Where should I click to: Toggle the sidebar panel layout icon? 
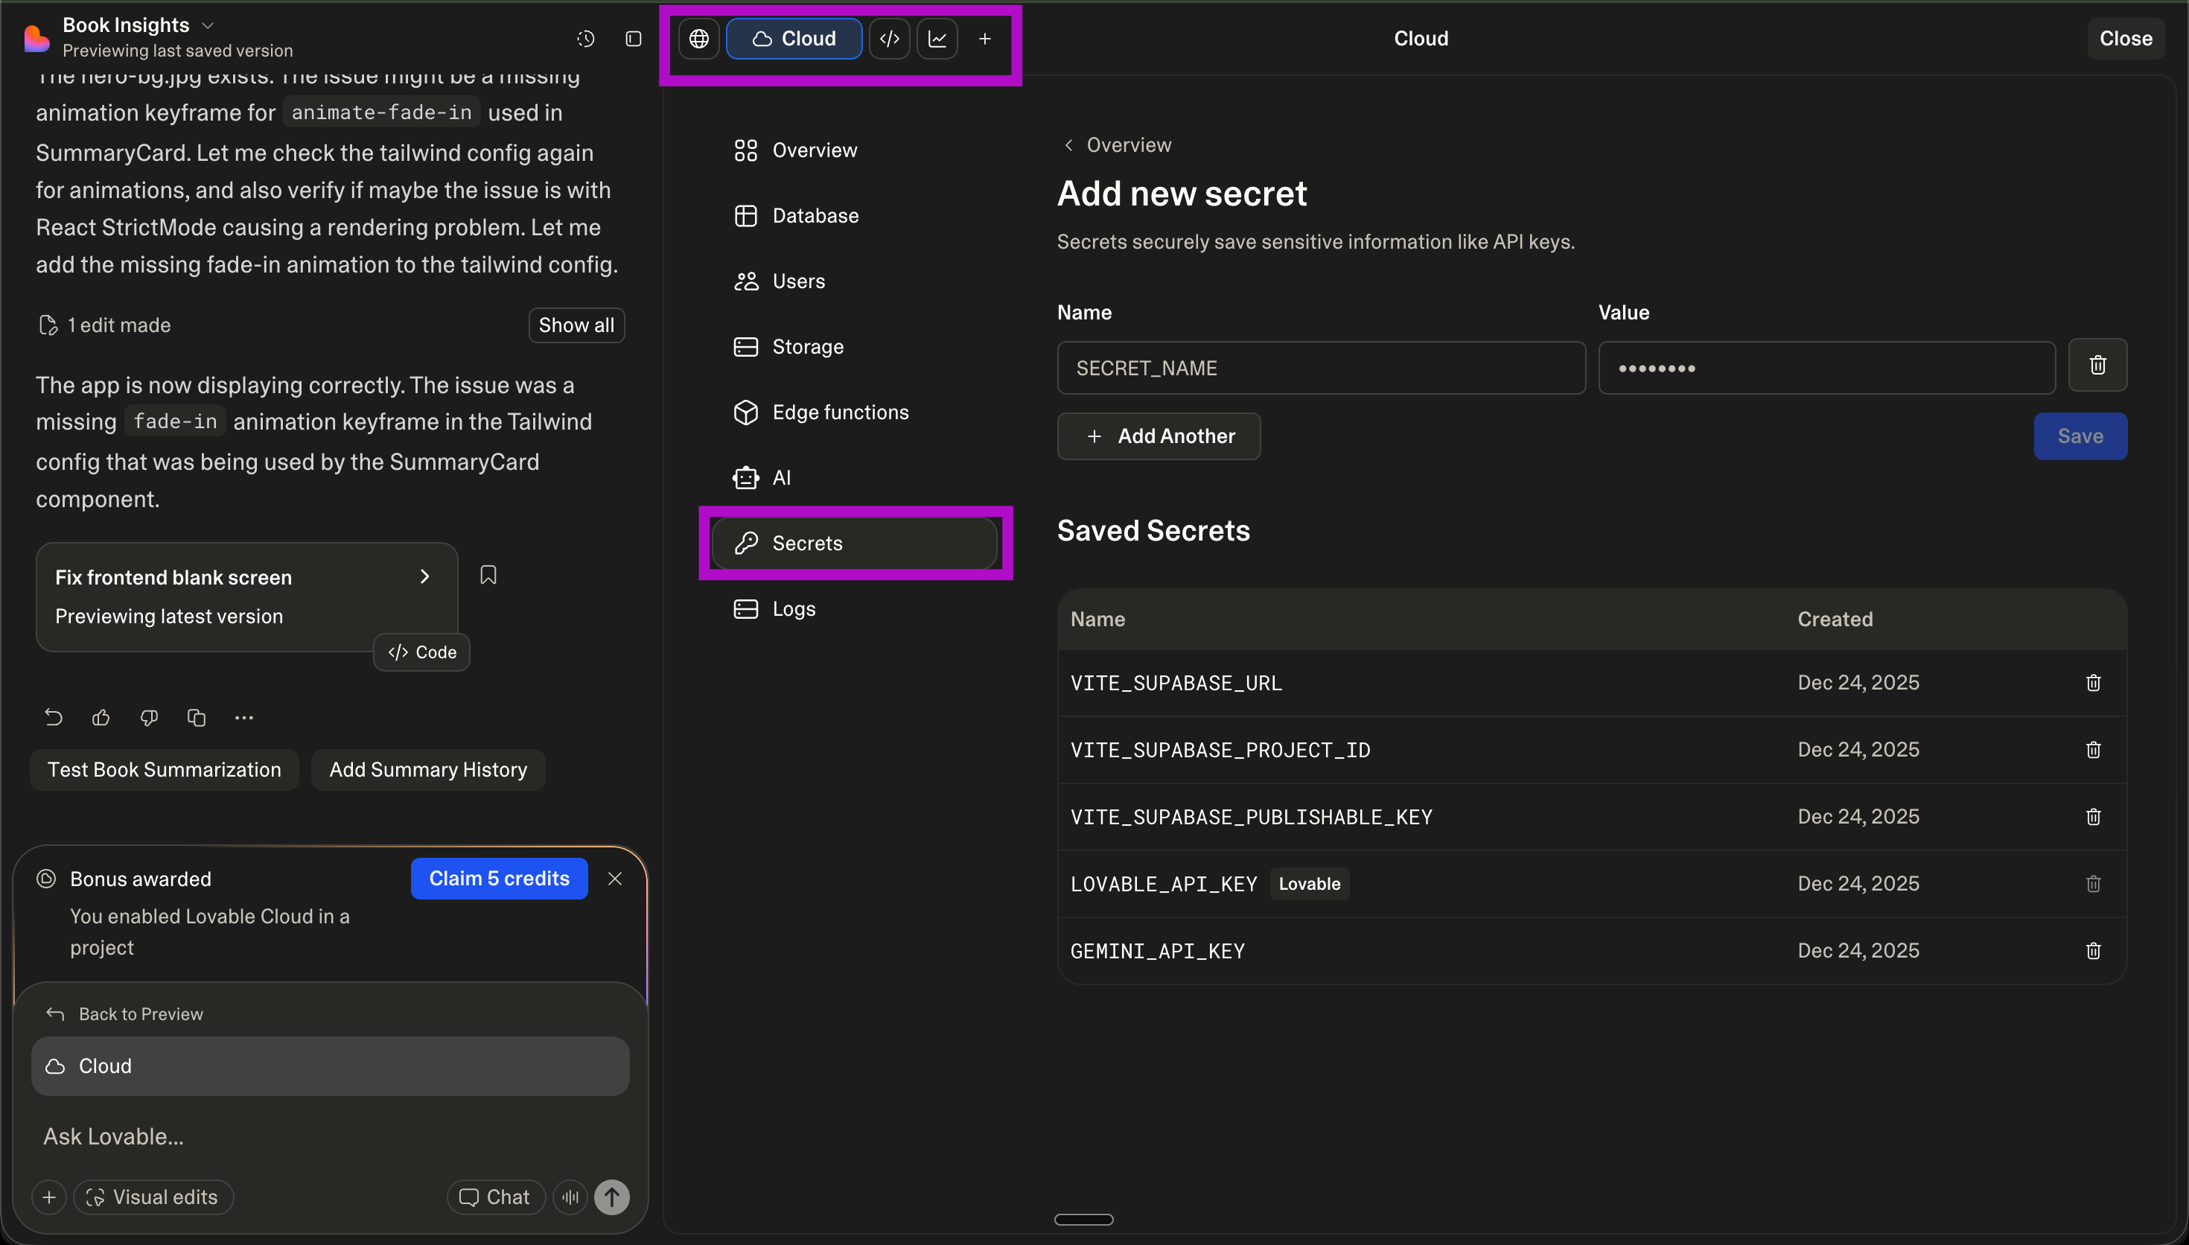[x=634, y=39]
